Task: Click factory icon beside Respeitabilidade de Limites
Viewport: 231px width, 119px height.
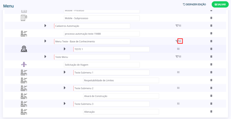Action: pos(24,80)
